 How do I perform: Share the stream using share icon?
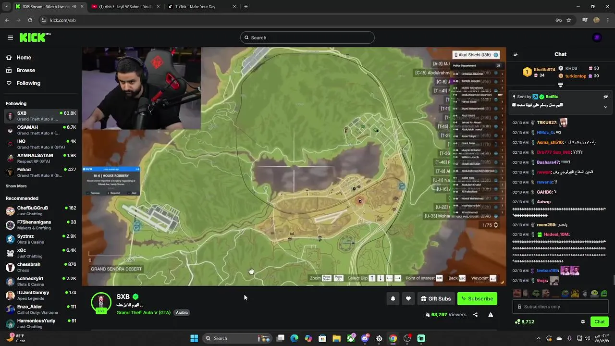[475, 315]
